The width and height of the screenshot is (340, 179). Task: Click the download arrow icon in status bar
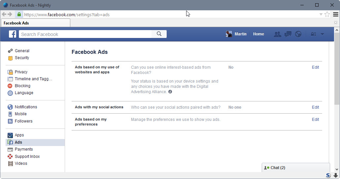click(x=335, y=175)
